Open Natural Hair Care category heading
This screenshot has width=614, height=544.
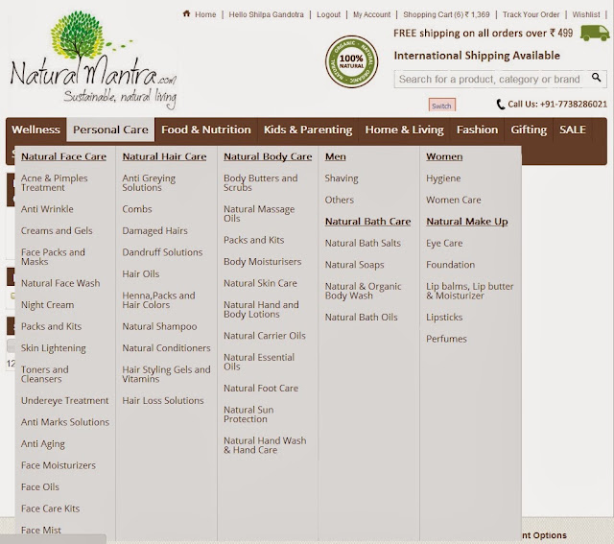click(x=164, y=156)
